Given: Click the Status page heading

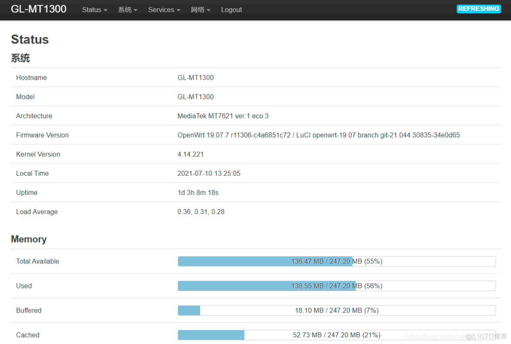Looking at the screenshot, I should click(x=30, y=40).
